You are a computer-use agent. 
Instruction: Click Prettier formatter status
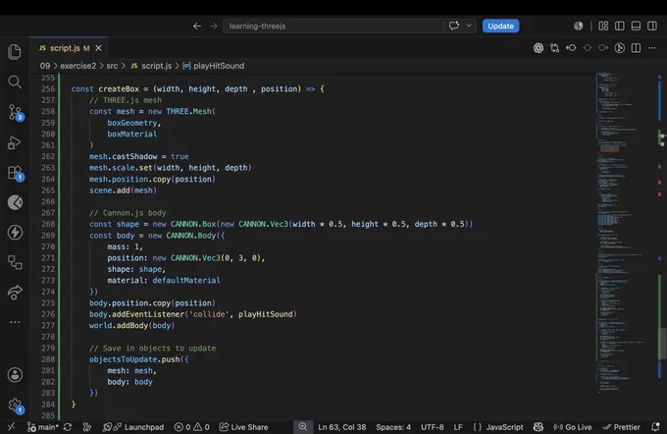[x=622, y=427]
